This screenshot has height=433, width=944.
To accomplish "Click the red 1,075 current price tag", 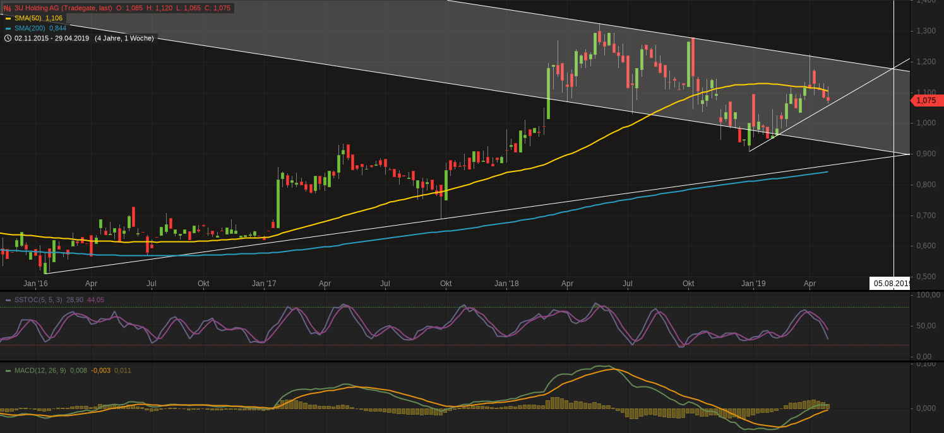I will pos(927,100).
